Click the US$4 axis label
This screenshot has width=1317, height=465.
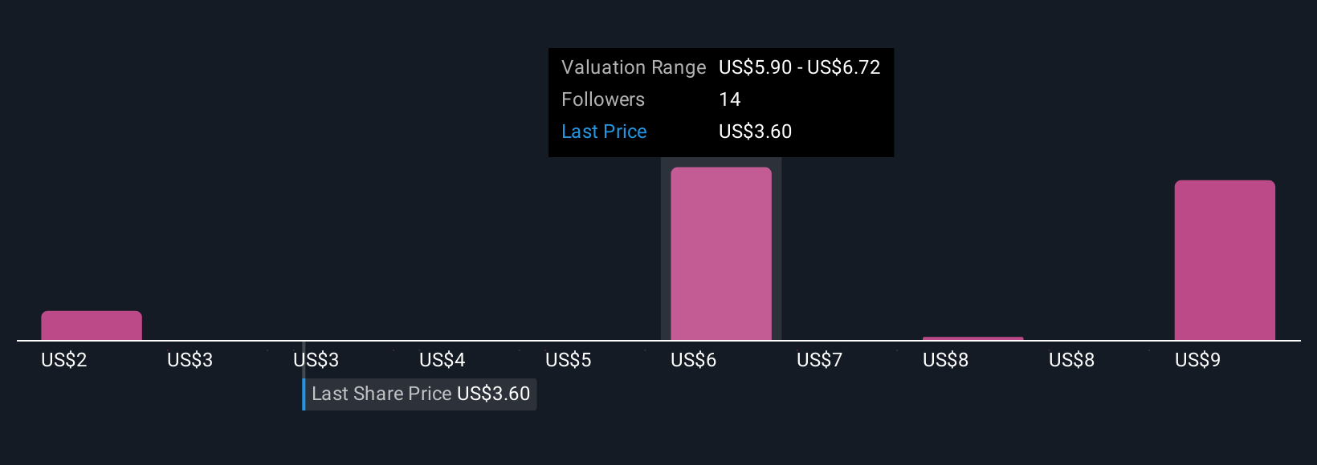click(442, 360)
